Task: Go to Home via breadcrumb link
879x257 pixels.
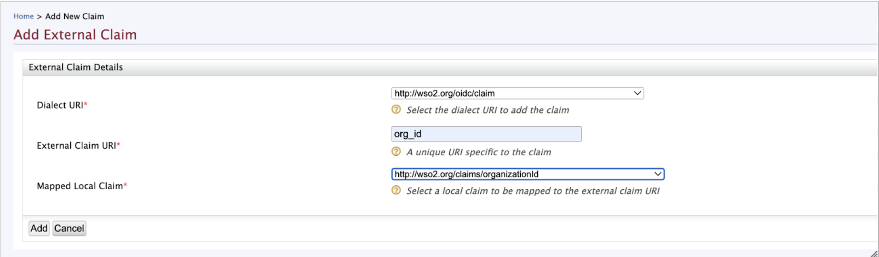Action: coord(23,16)
